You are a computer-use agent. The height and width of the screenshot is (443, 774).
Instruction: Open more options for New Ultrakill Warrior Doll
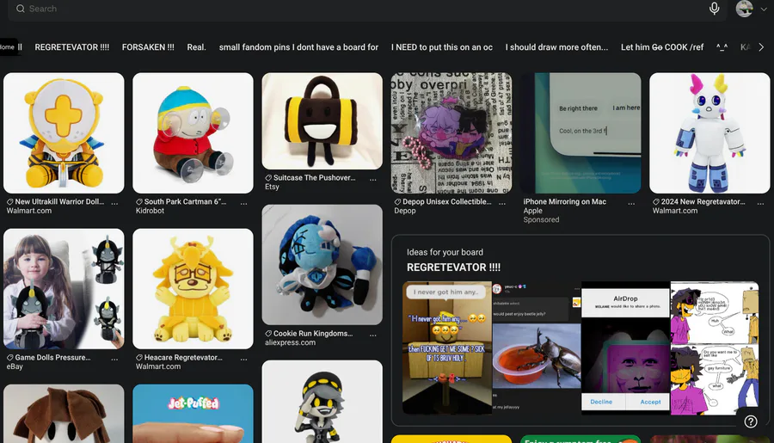point(114,204)
